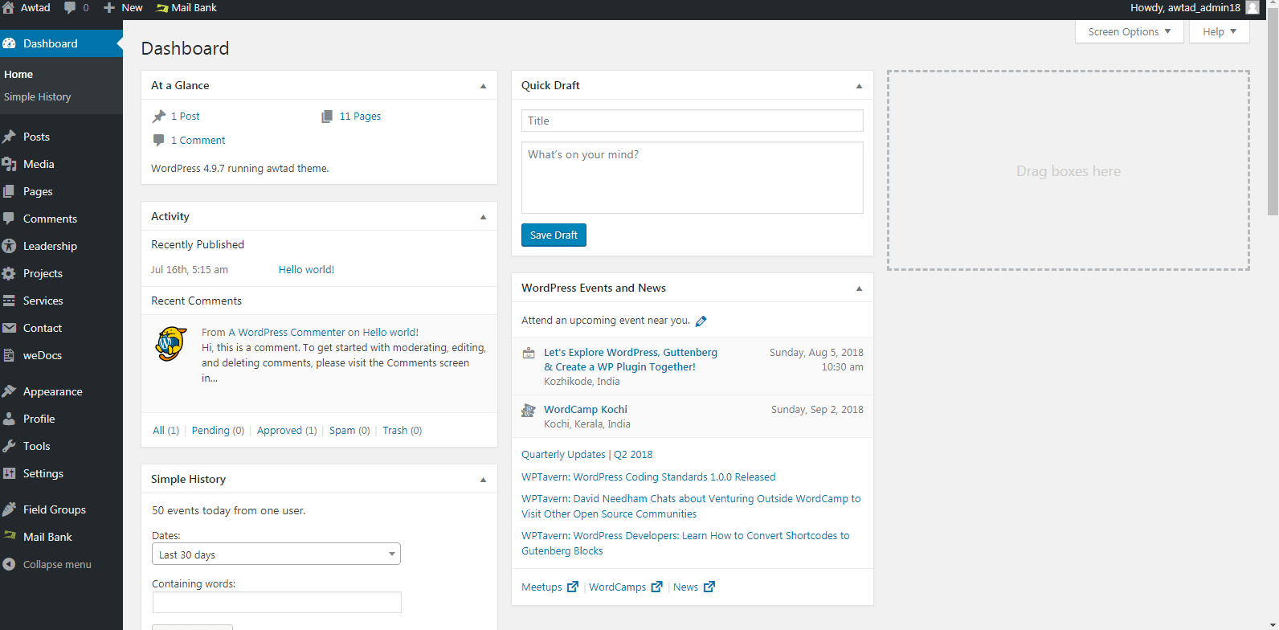
Task: Collapse the At a Glance panel
Action: coord(483,86)
